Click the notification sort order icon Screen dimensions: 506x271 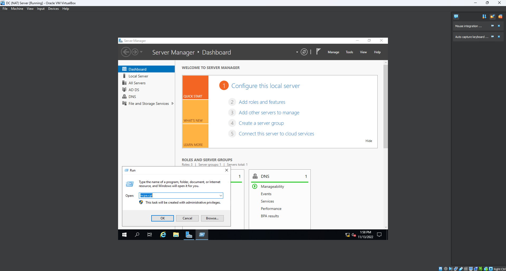[484, 17]
